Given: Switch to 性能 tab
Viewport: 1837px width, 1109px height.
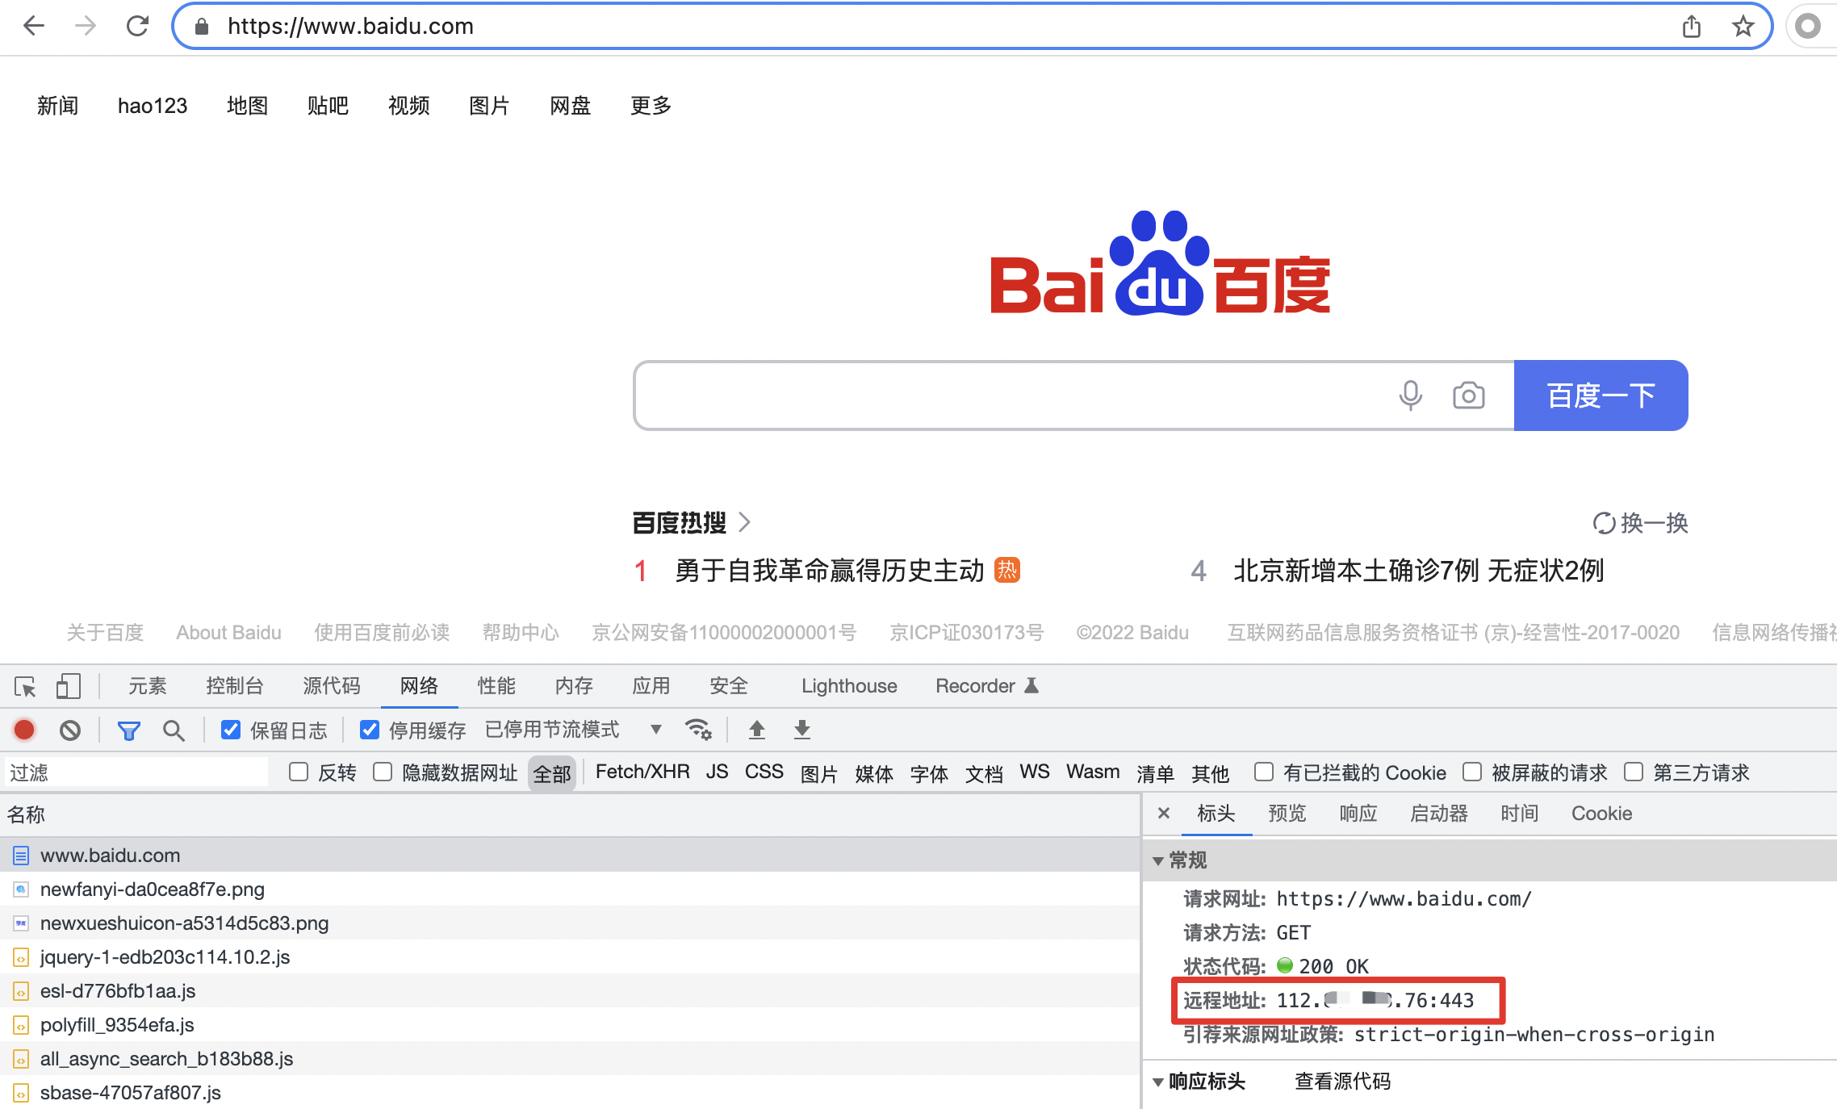Looking at the screenshot, I should 496,685.
